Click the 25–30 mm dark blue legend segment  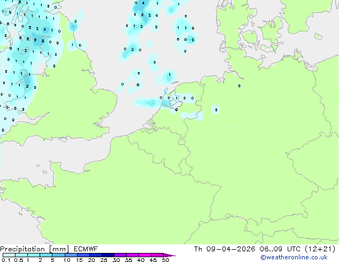[x=108, y=255]
